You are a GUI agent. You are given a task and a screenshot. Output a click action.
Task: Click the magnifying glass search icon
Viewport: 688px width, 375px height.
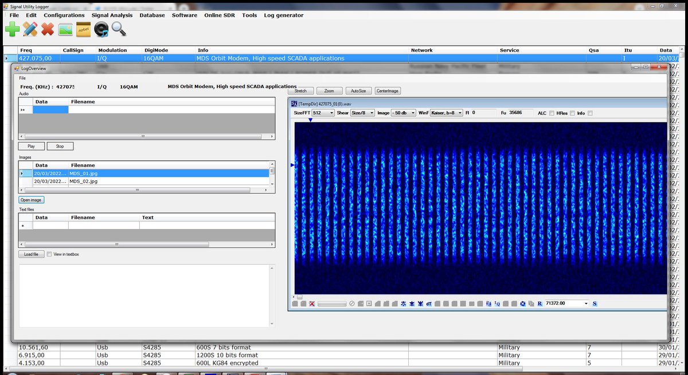click(119, 29)
